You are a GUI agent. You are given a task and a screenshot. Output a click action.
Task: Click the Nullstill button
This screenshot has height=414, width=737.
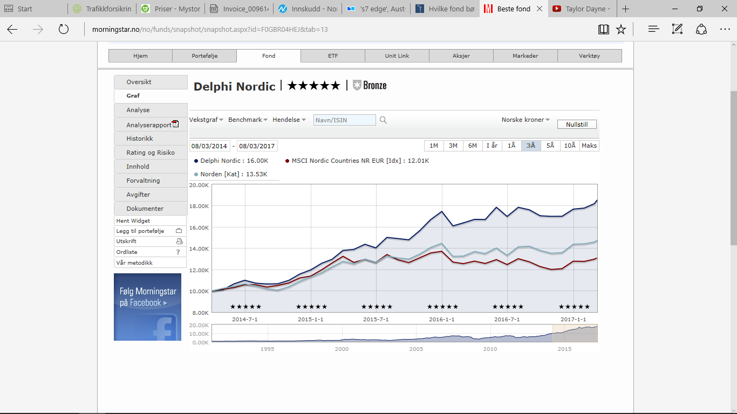[577, 124]
